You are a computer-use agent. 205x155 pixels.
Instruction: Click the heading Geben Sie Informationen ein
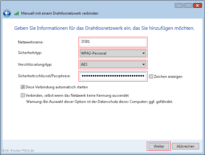(104, 28)
